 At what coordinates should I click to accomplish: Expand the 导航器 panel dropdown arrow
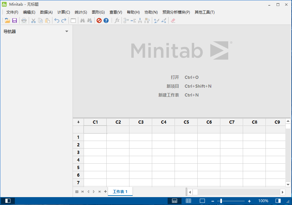click(67, 31)
